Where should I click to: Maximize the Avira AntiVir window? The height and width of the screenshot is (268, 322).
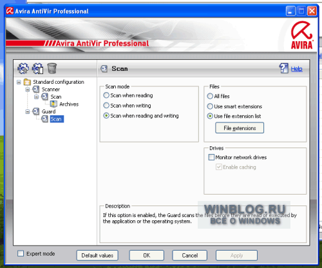[x=301, y=11]
